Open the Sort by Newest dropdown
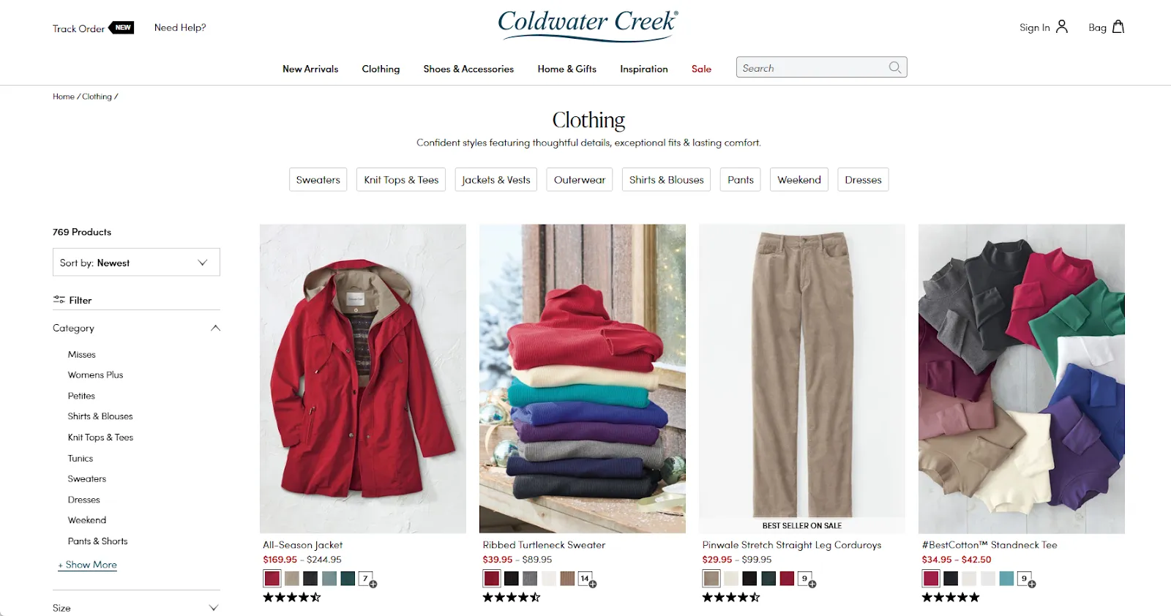 pyautogui.click(x=136, y=263)
